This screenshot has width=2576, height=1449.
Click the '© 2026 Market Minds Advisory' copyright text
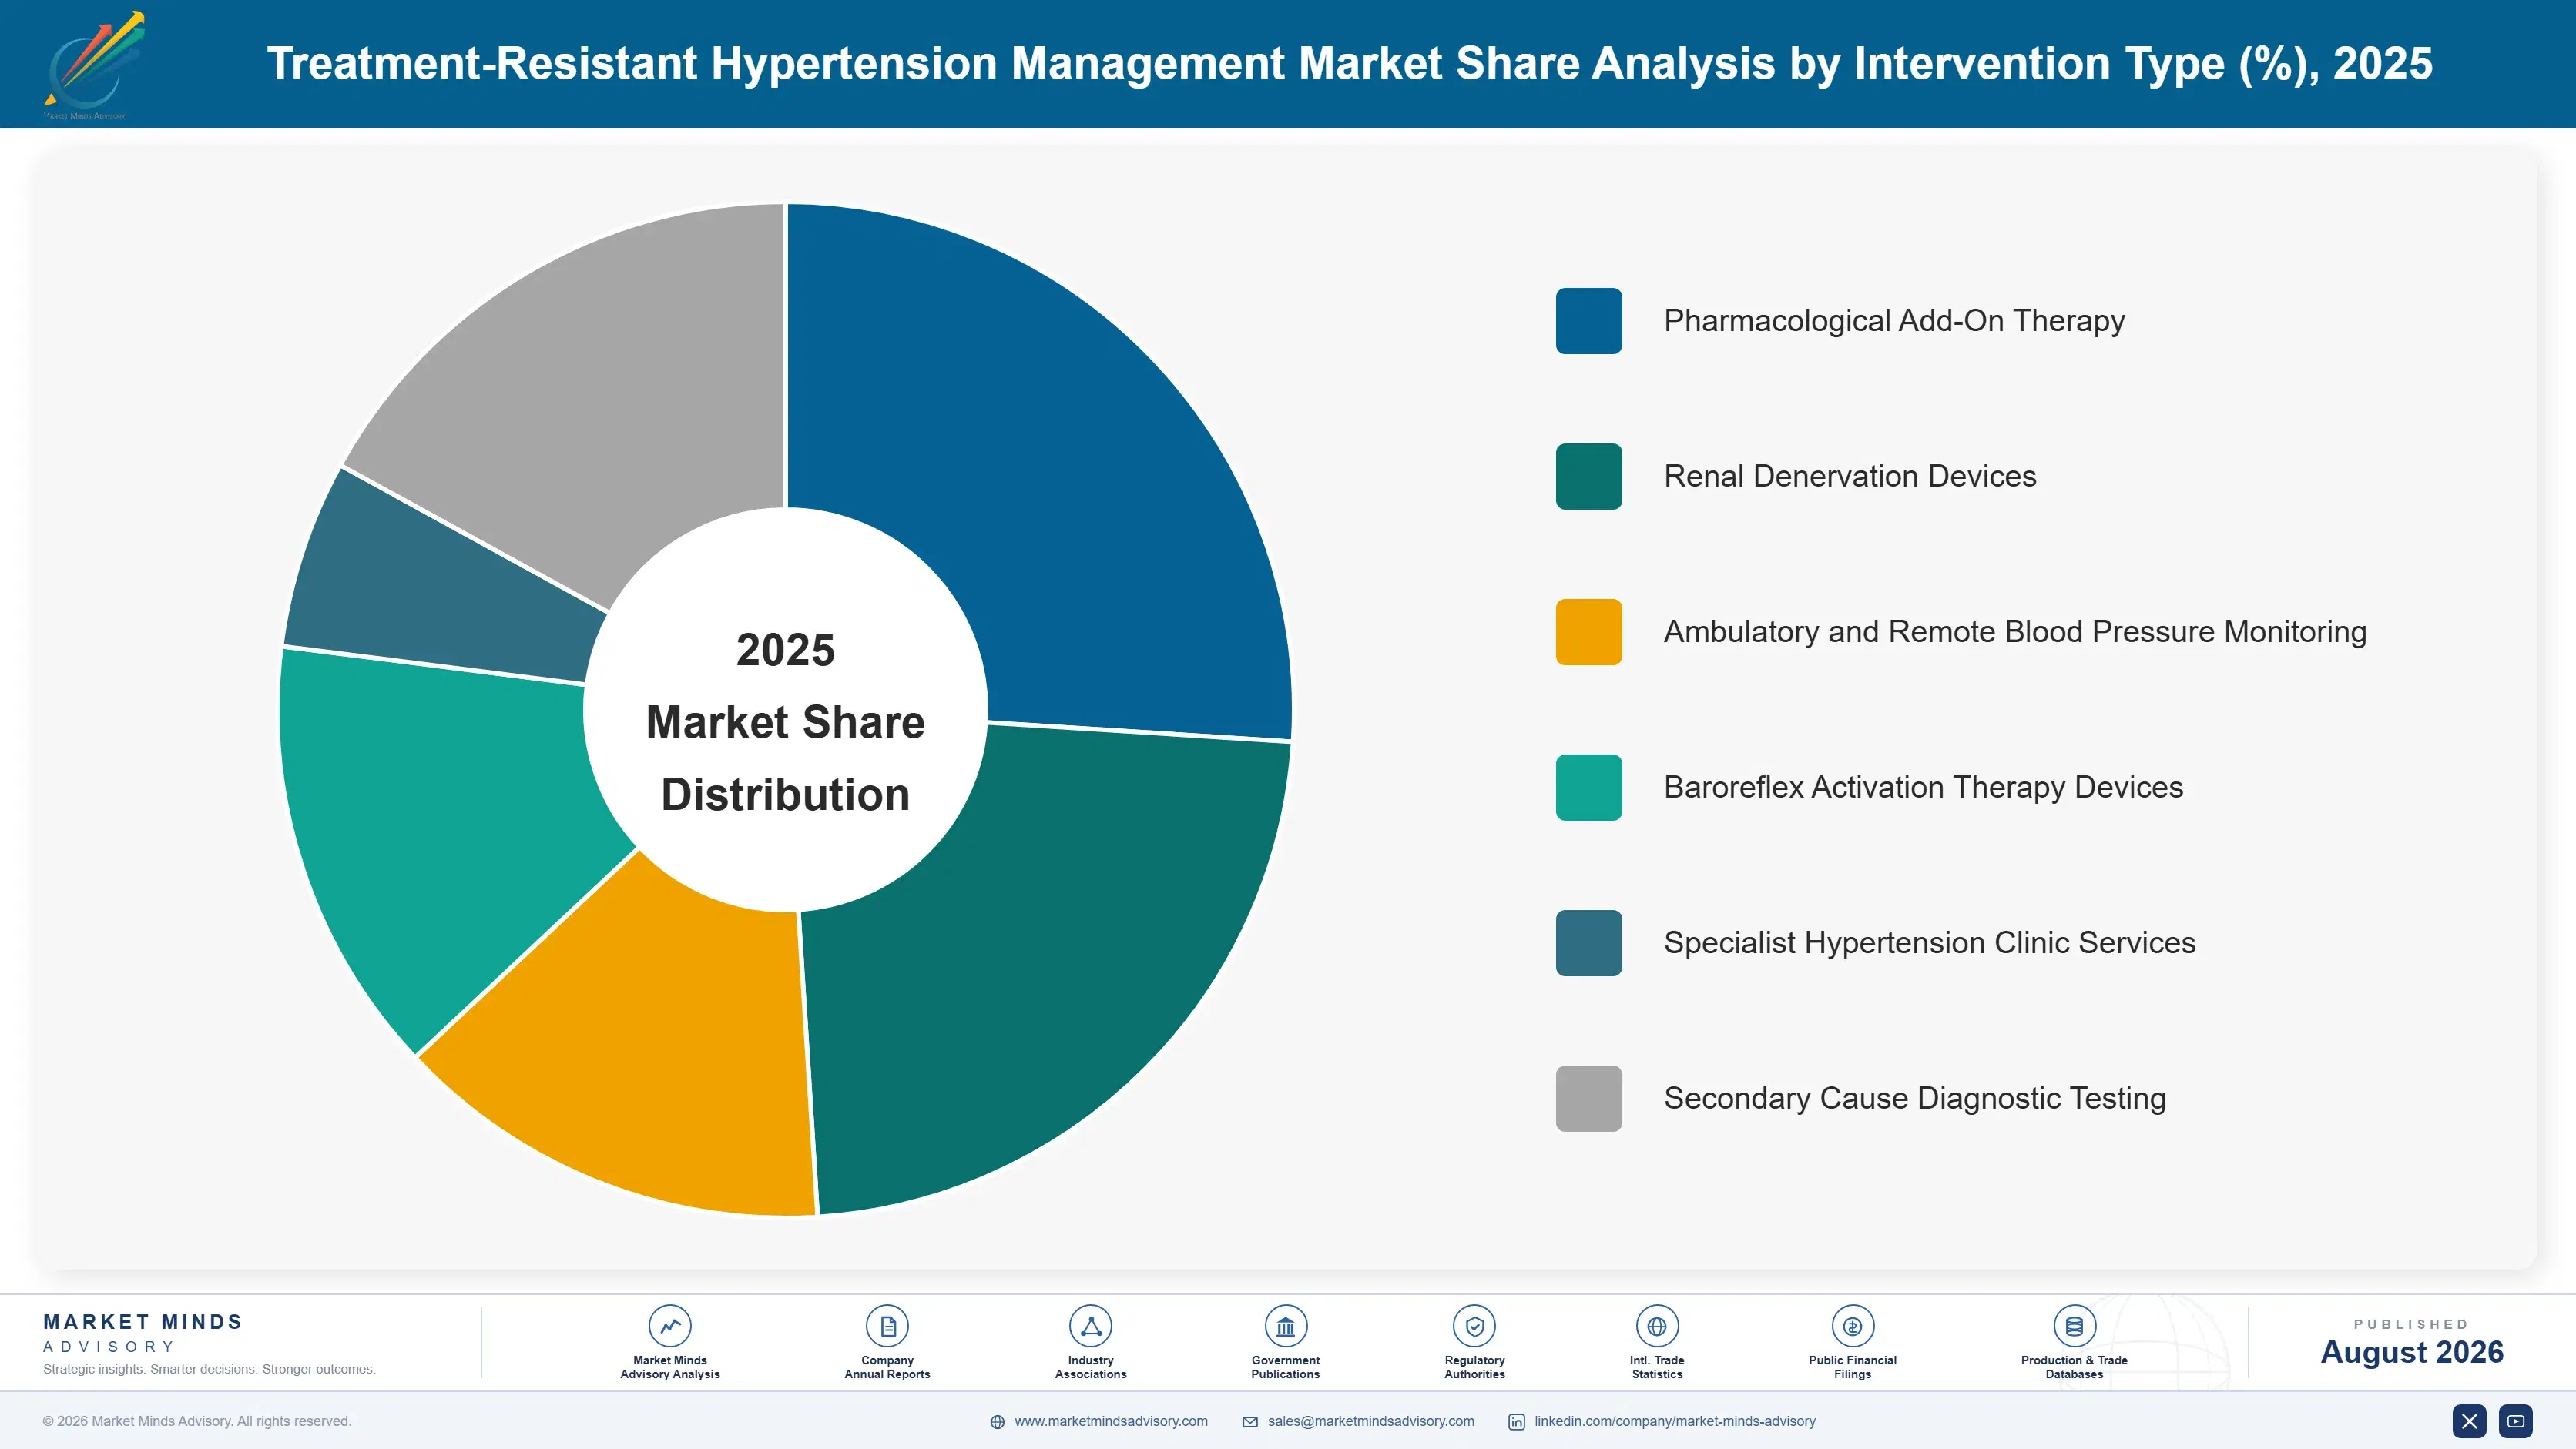click(197, 1421)
